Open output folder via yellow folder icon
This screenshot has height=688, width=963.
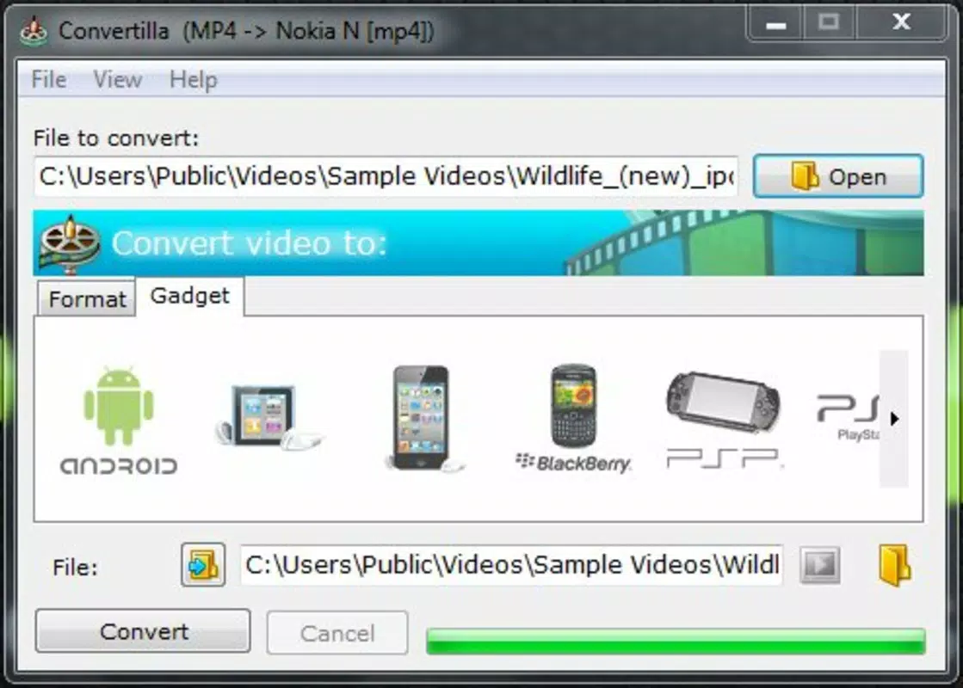coord(895,565)
